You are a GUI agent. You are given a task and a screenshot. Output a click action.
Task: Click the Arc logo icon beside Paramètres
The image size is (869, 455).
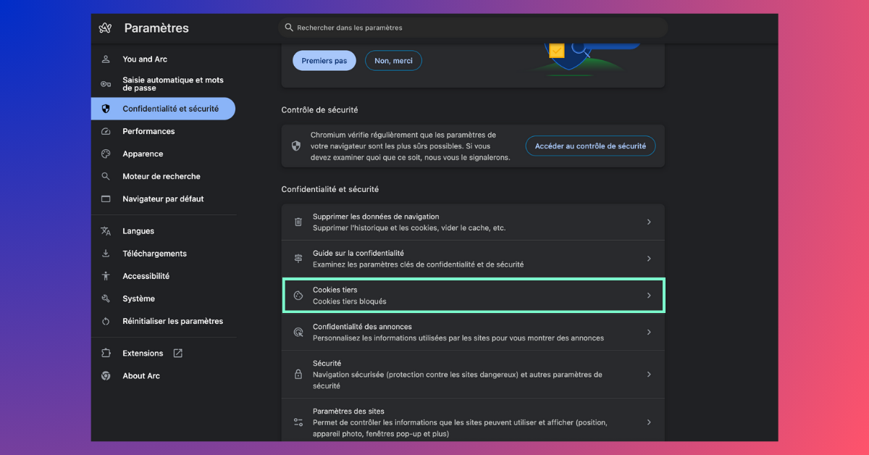coord(106,28)
